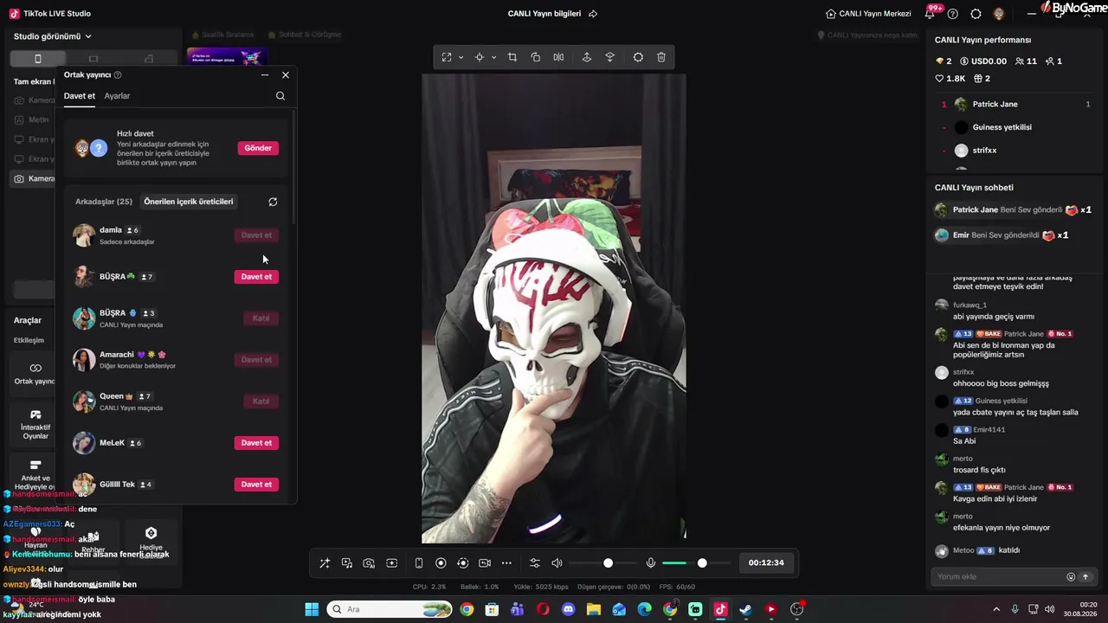
Task: Invite BÜŞRA with the red Davet et button
Action: tap(256, 277)
